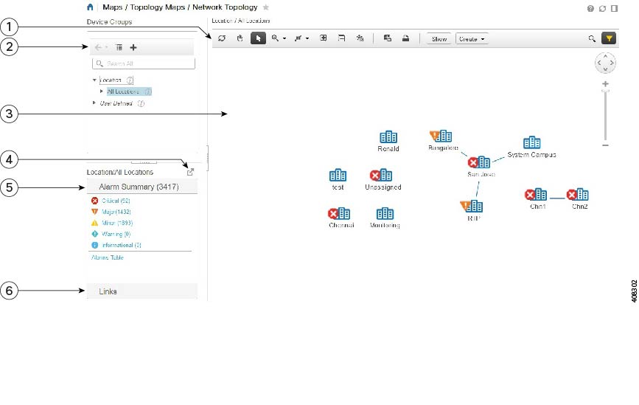Expand the User Defined tree node
Screen dimensions: 639x405
(x=94, y=103)
